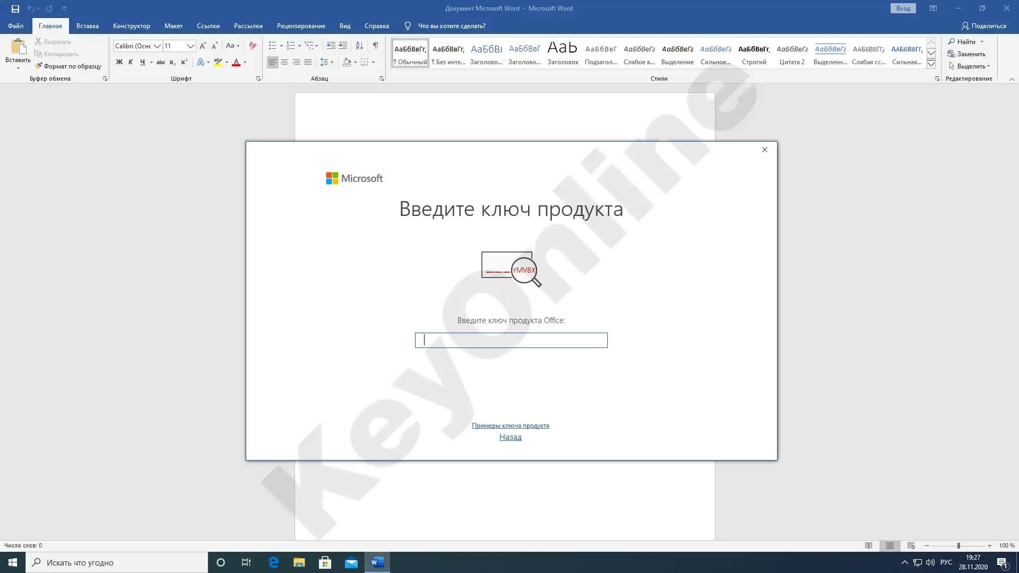Toggle bold (Ж) formatting
This screenshot has width=1019, height=573.
[119, 62]
